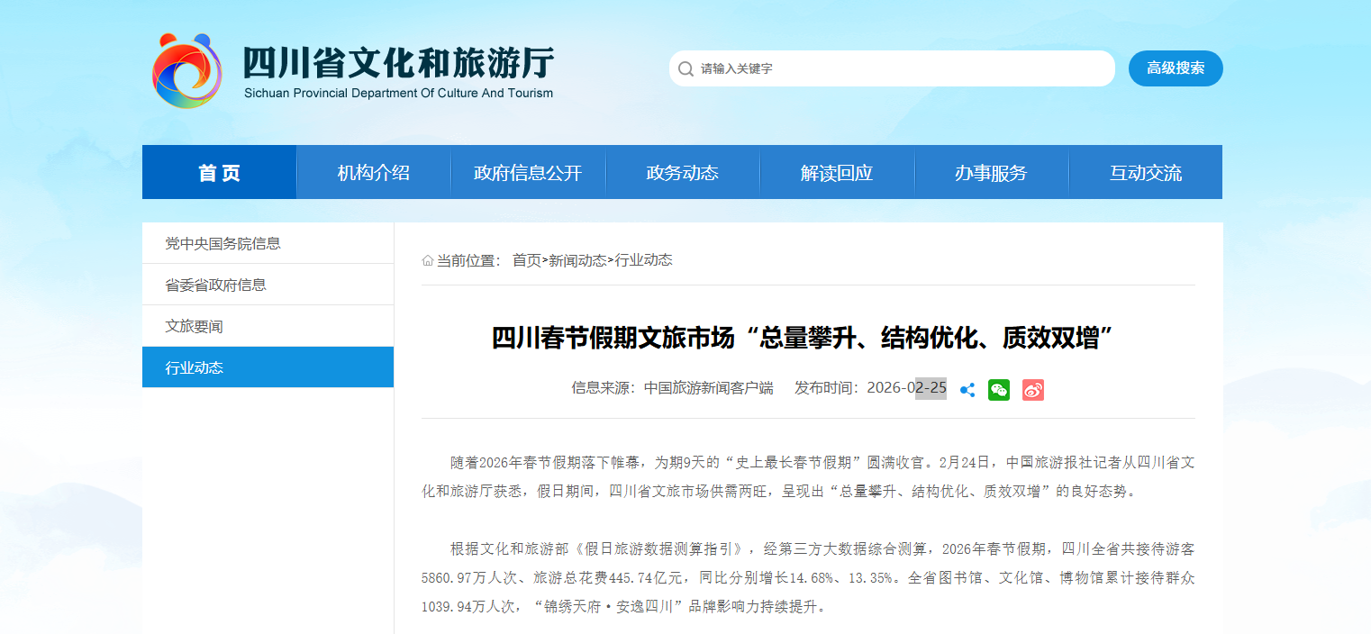Share article via green WeChat icon
Image resolution: width=1371 pixels, height=634 pixels.
(999, 390)
